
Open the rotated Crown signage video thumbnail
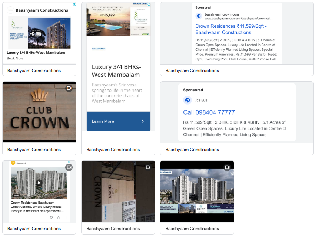[x=118, y=191]
